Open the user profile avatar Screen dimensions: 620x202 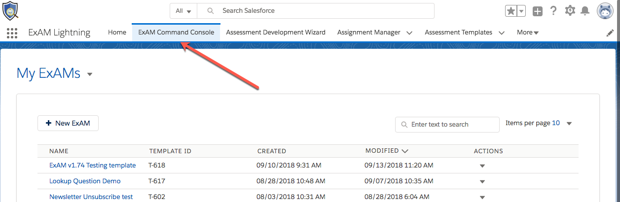coord(605,11)
